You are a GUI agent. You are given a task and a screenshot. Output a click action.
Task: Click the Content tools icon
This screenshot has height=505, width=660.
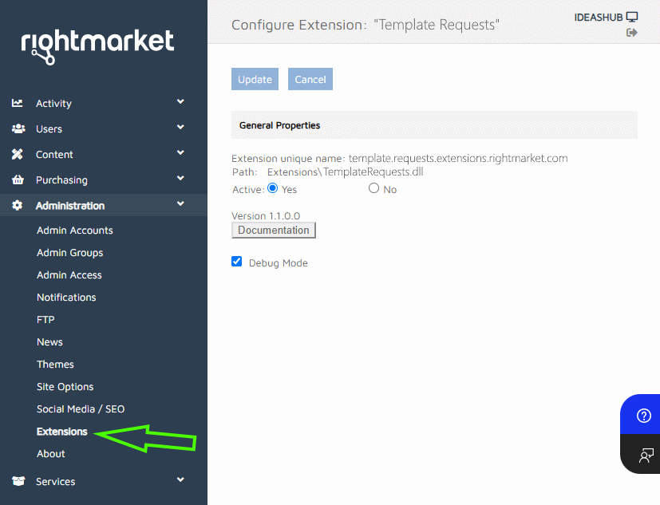pyautogui.click(x=18, y=154)
